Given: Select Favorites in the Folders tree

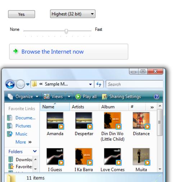Looking at the screenshot, I should (x=24, y=167).
